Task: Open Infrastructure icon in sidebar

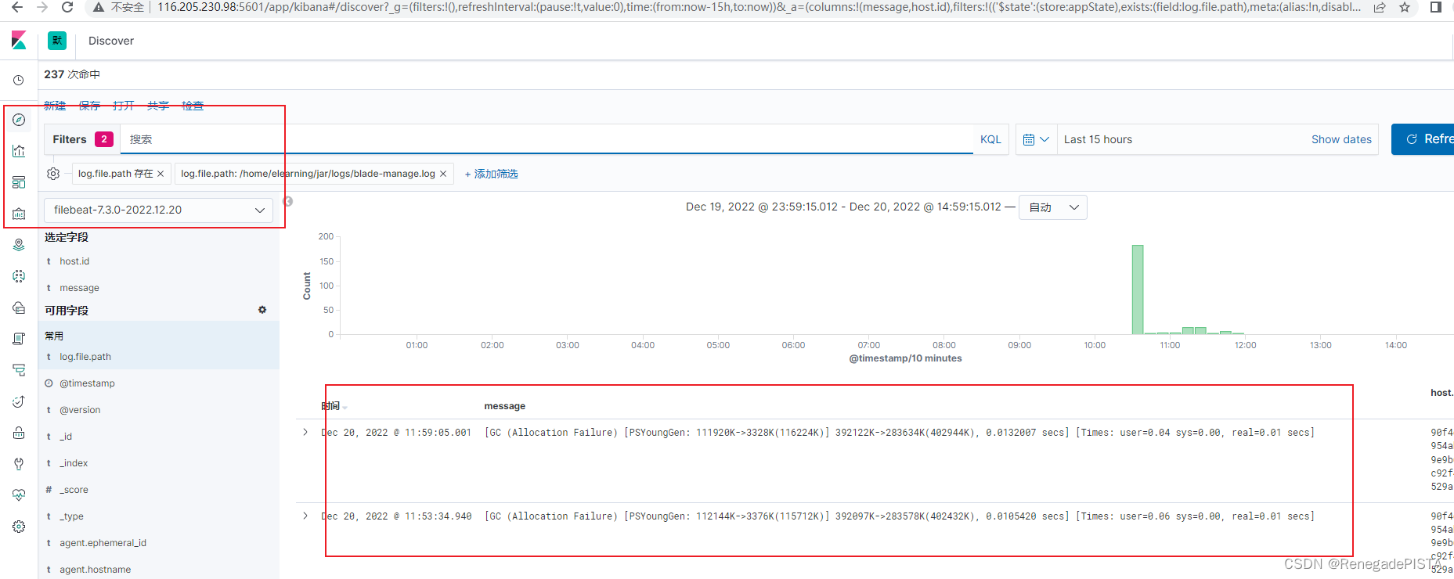Action: (x=19, y=307)
